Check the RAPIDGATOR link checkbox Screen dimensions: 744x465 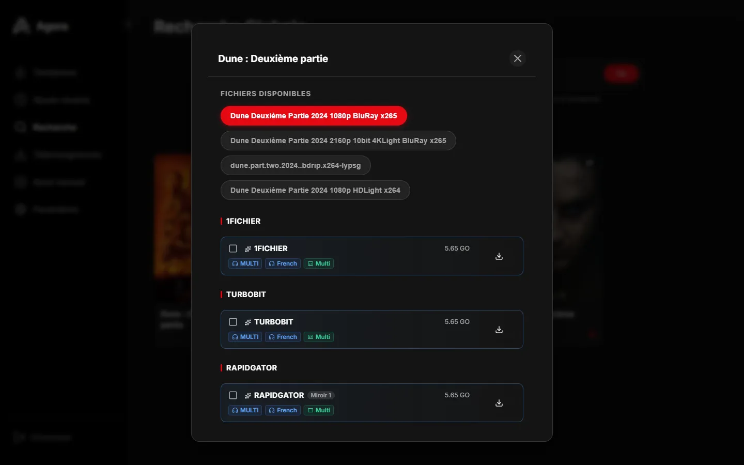[x=233, y=395]
